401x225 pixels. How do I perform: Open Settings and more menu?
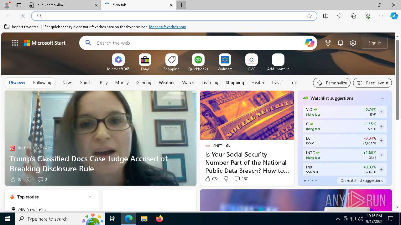(x=381, y=16)
